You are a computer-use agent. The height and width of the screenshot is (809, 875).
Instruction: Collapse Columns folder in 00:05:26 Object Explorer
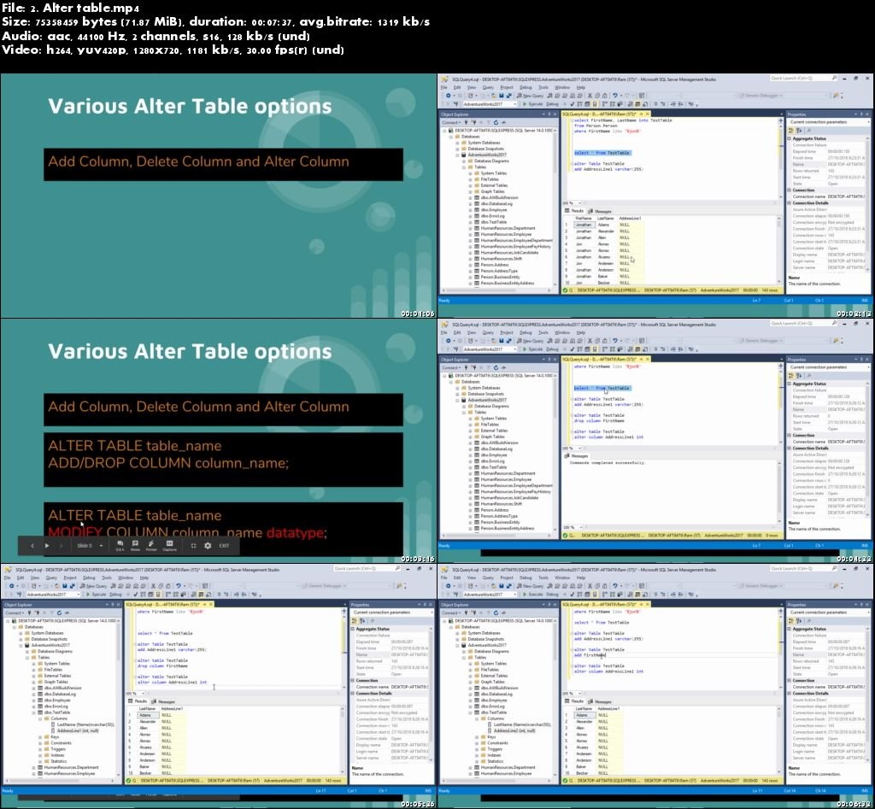coord(40,718)
